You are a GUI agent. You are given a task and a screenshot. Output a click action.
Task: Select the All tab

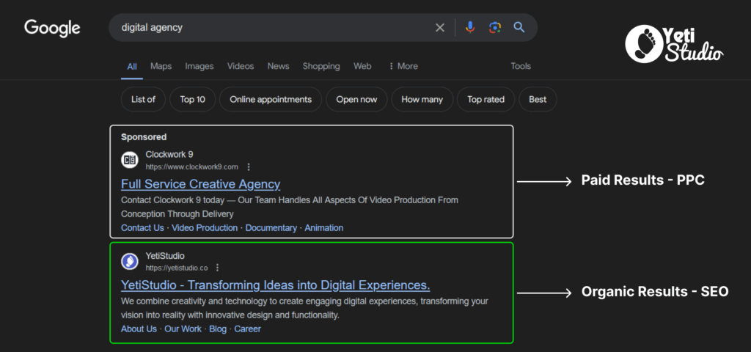132,67
